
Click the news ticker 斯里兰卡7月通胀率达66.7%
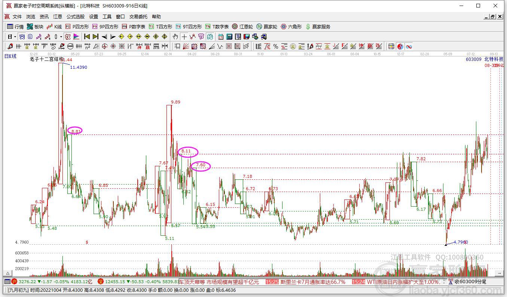313,282
